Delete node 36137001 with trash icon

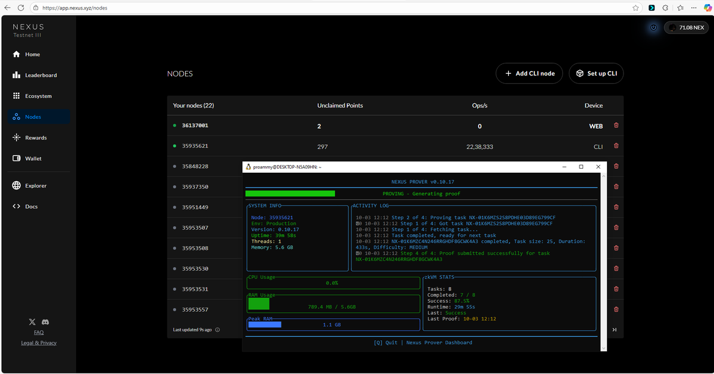[x=616, y=126]
